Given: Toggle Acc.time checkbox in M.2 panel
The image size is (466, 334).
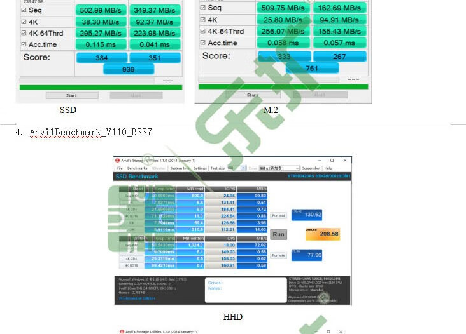Looking at the screenshot, I should 202,43.
